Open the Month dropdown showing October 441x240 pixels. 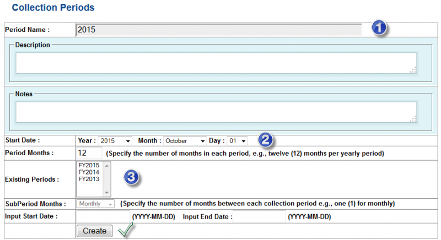pyautogui.click(x=185, y=141)
